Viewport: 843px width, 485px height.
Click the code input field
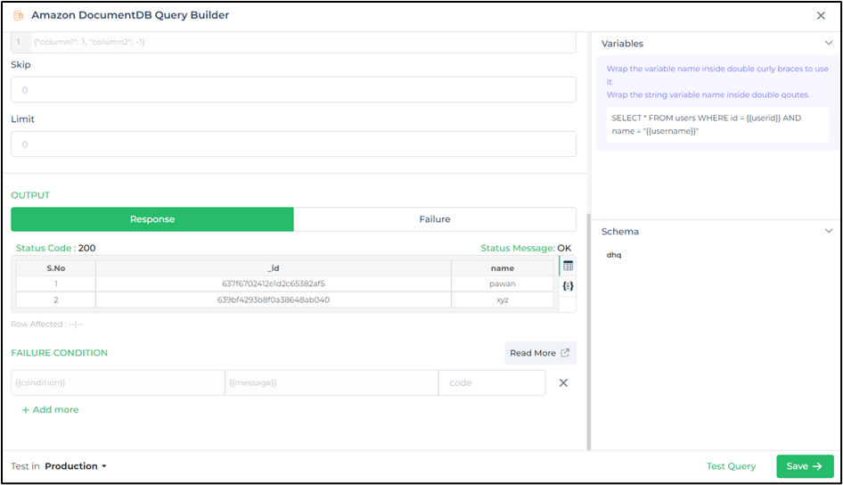pos(491,382)
